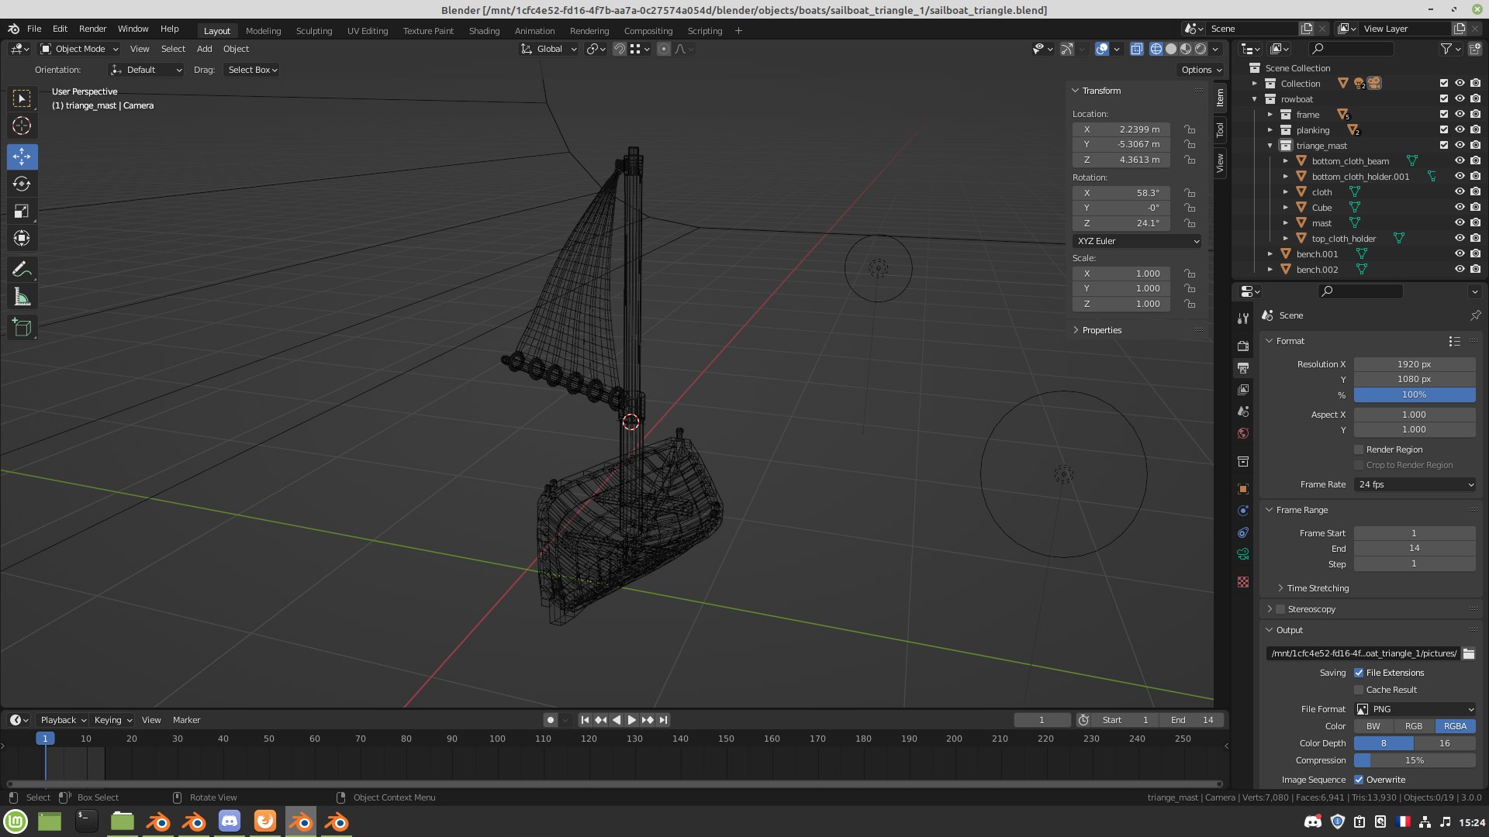
Task: Open the File Format PNG dropdown
Action: click(1415, 709)
